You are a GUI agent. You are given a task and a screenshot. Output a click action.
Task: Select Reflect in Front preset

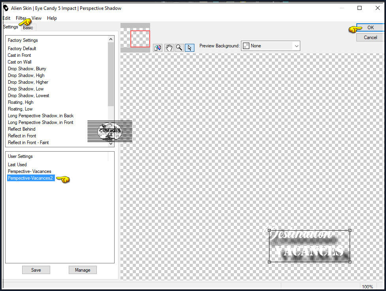(x=22, y=135)
